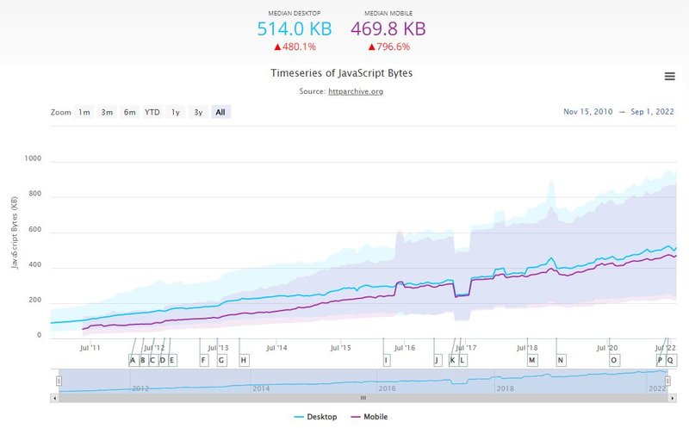Click timeline flag I

[x=386, y=360]
